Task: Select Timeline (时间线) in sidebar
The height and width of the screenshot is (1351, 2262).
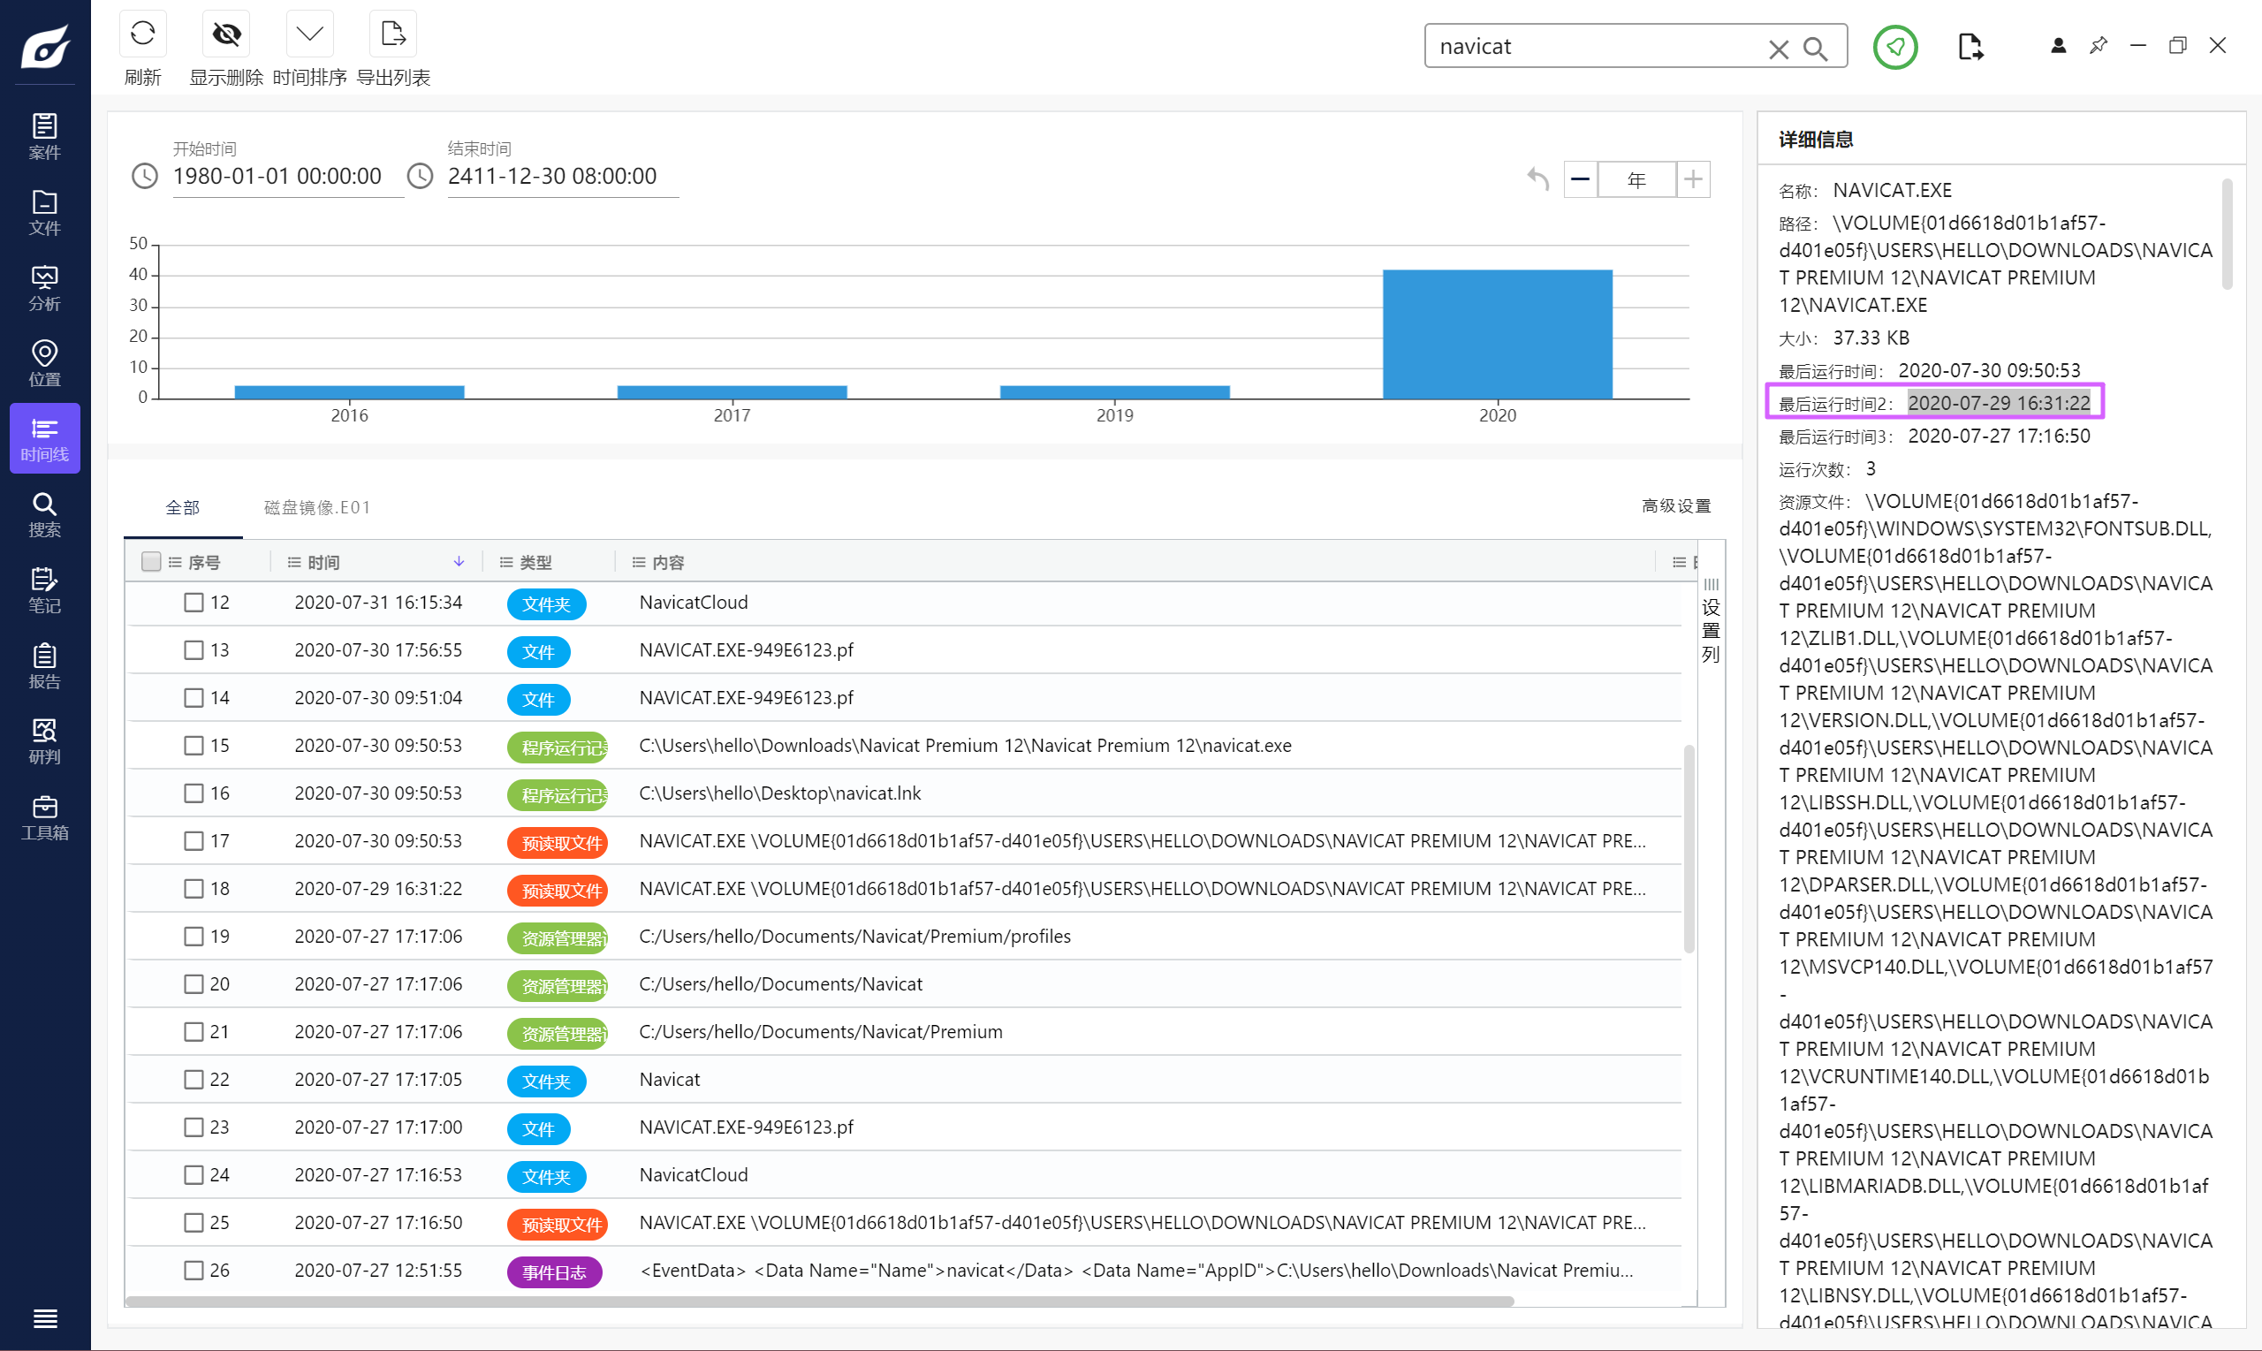Action: click(44, 438)
